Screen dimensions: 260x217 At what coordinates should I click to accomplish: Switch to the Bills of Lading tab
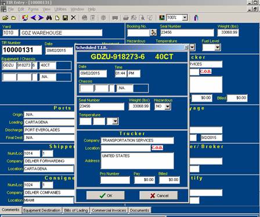pos(76,211)
